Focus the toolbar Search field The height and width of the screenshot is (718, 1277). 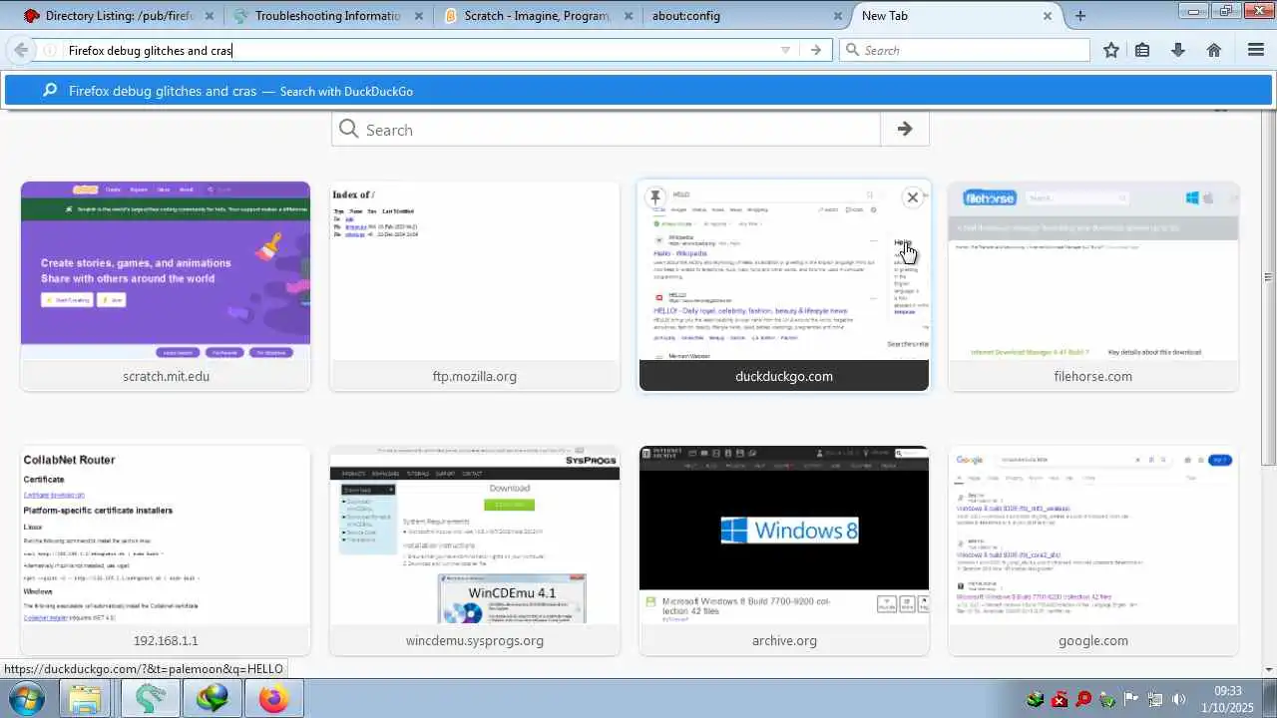965,50
